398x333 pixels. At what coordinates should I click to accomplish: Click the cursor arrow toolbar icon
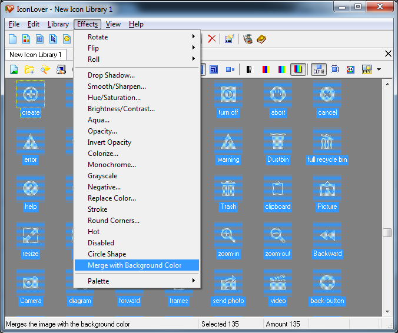[x=53, y=39]
